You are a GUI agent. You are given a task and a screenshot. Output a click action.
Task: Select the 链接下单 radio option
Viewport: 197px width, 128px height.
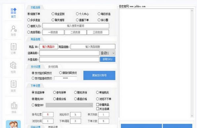tap(34, 14)
